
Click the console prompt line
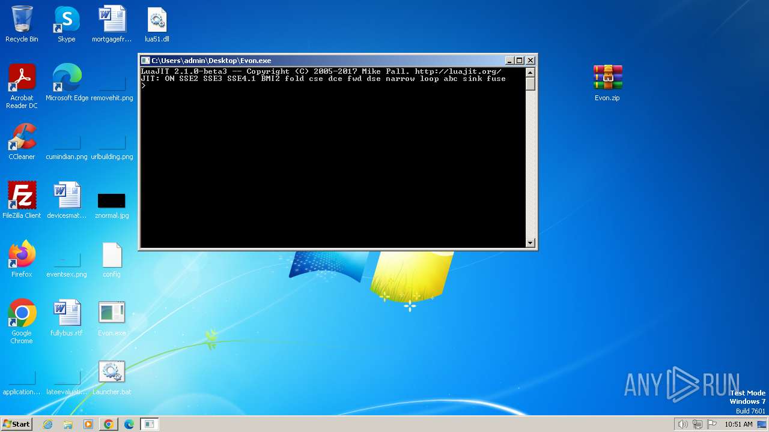(144, 86)
